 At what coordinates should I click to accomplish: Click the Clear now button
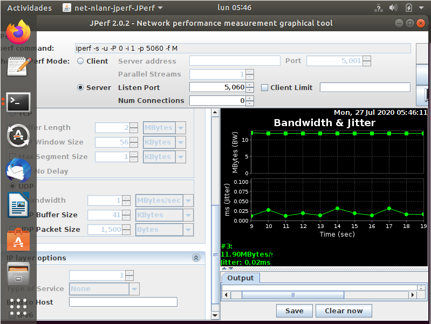point(344,311)
